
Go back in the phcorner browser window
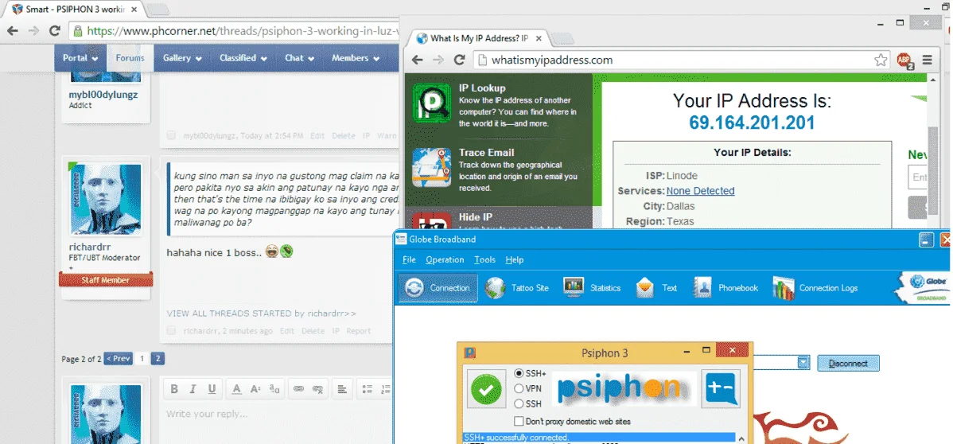12,30
